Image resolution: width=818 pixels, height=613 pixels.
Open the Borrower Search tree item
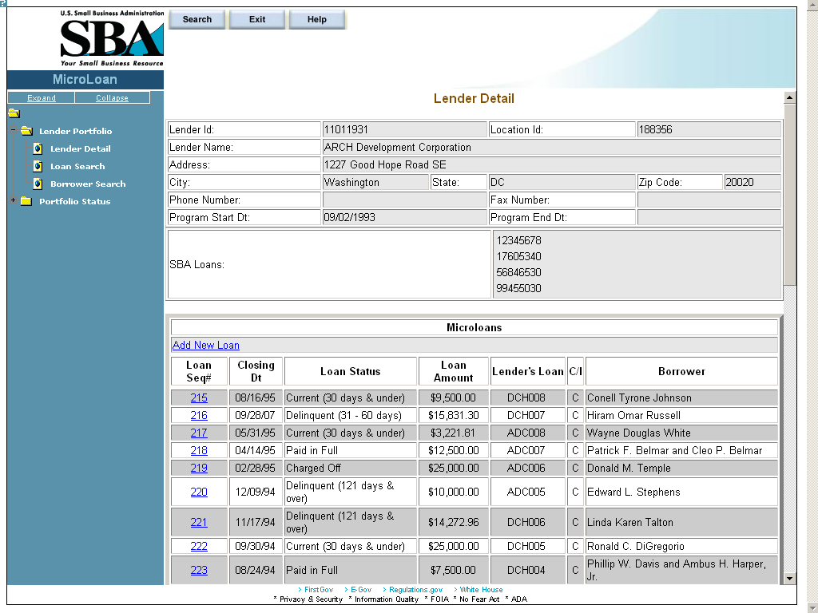(x=88, y=184)
